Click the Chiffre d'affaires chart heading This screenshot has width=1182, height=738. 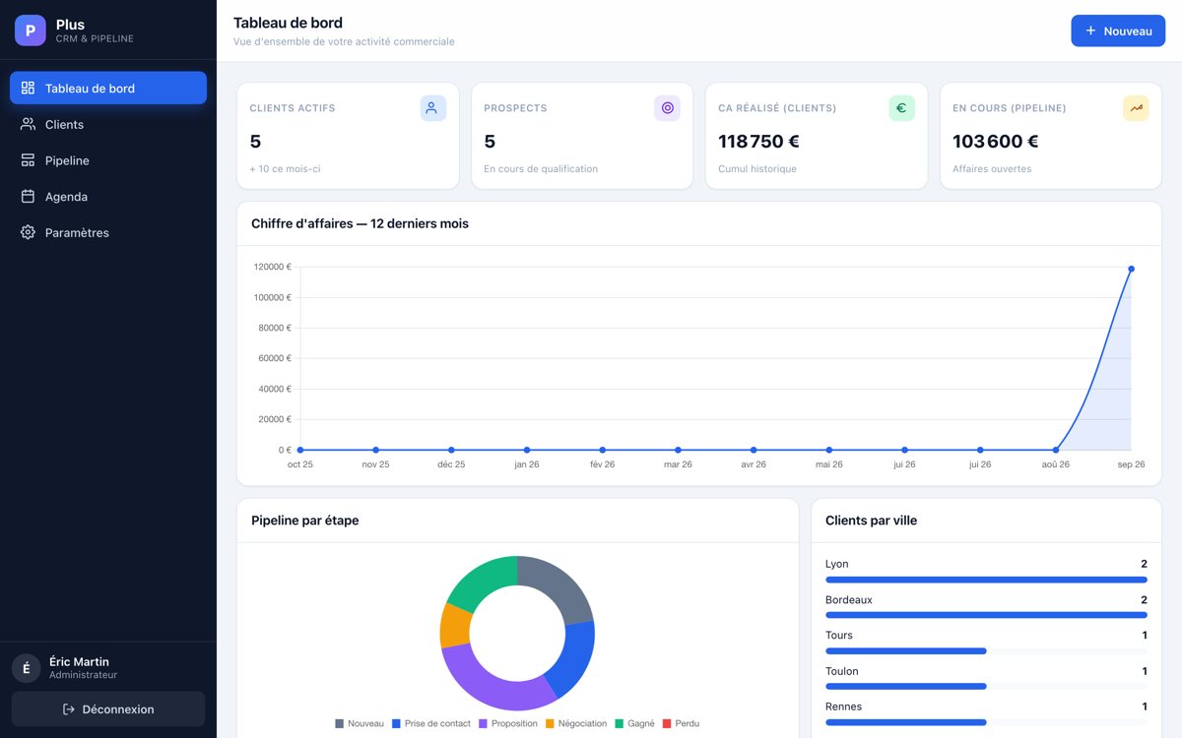[x=360, y=223]
